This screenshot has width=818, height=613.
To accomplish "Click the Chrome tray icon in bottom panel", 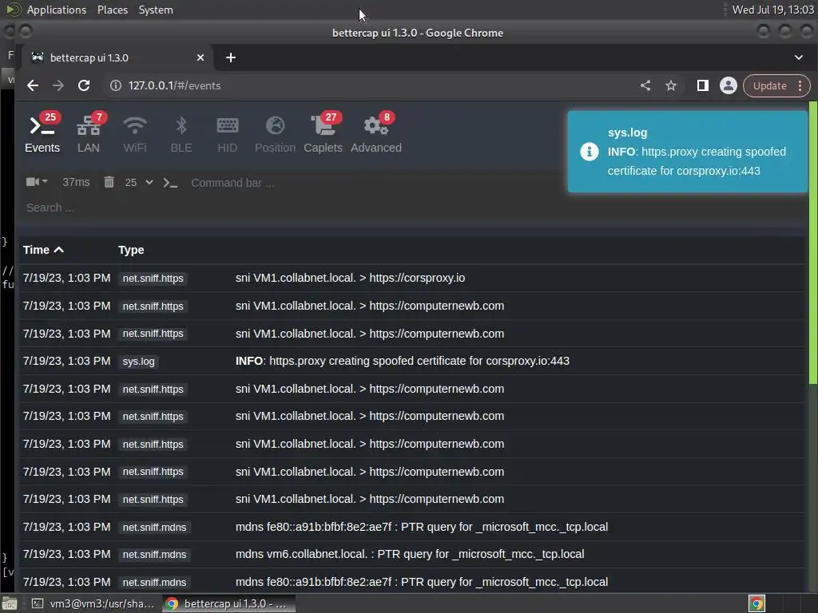I will coord(756,603).
